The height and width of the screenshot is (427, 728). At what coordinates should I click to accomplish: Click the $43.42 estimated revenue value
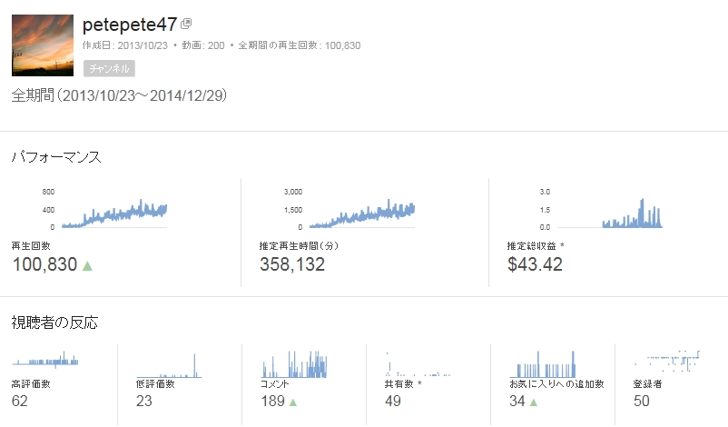[x=535, y=264]
